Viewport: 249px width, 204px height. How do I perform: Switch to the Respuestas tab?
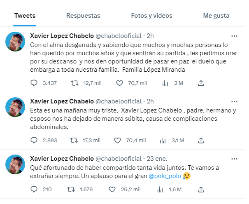(x=83, y=16)
